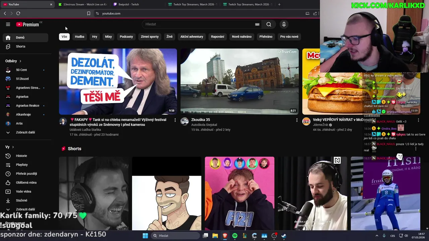Viewport: 429px width, 241px height.
Task: Open Přehrát později in the sidebar
Action: tap(26, 174)
